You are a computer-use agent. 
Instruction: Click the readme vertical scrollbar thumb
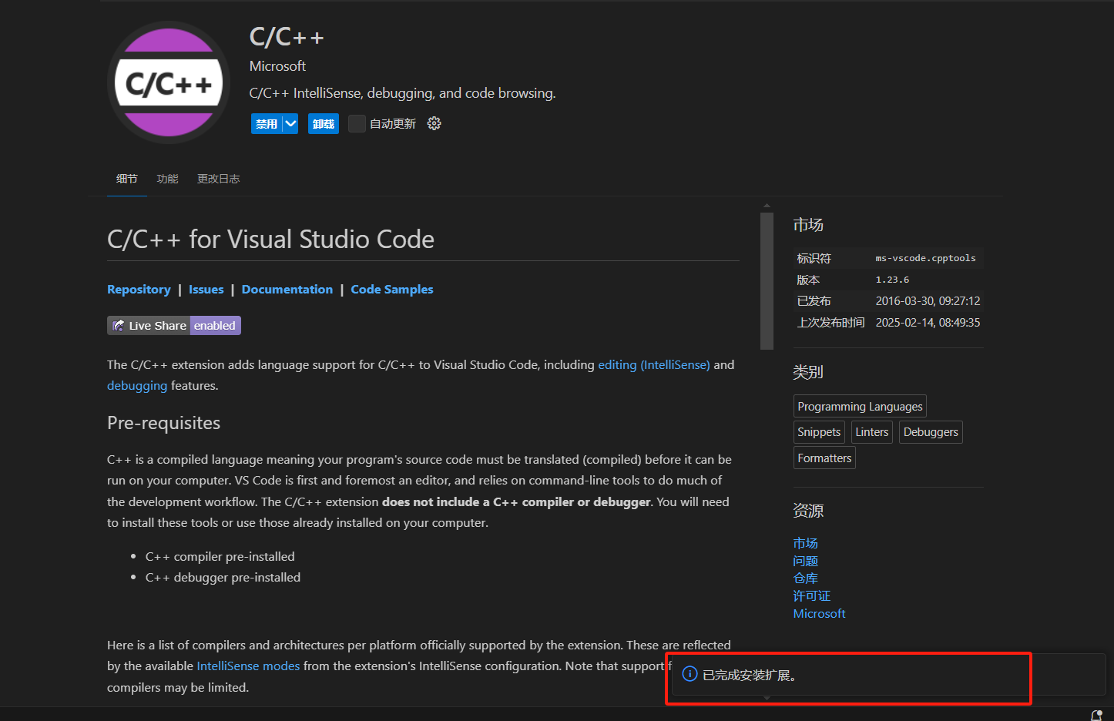tap(767, 280)
